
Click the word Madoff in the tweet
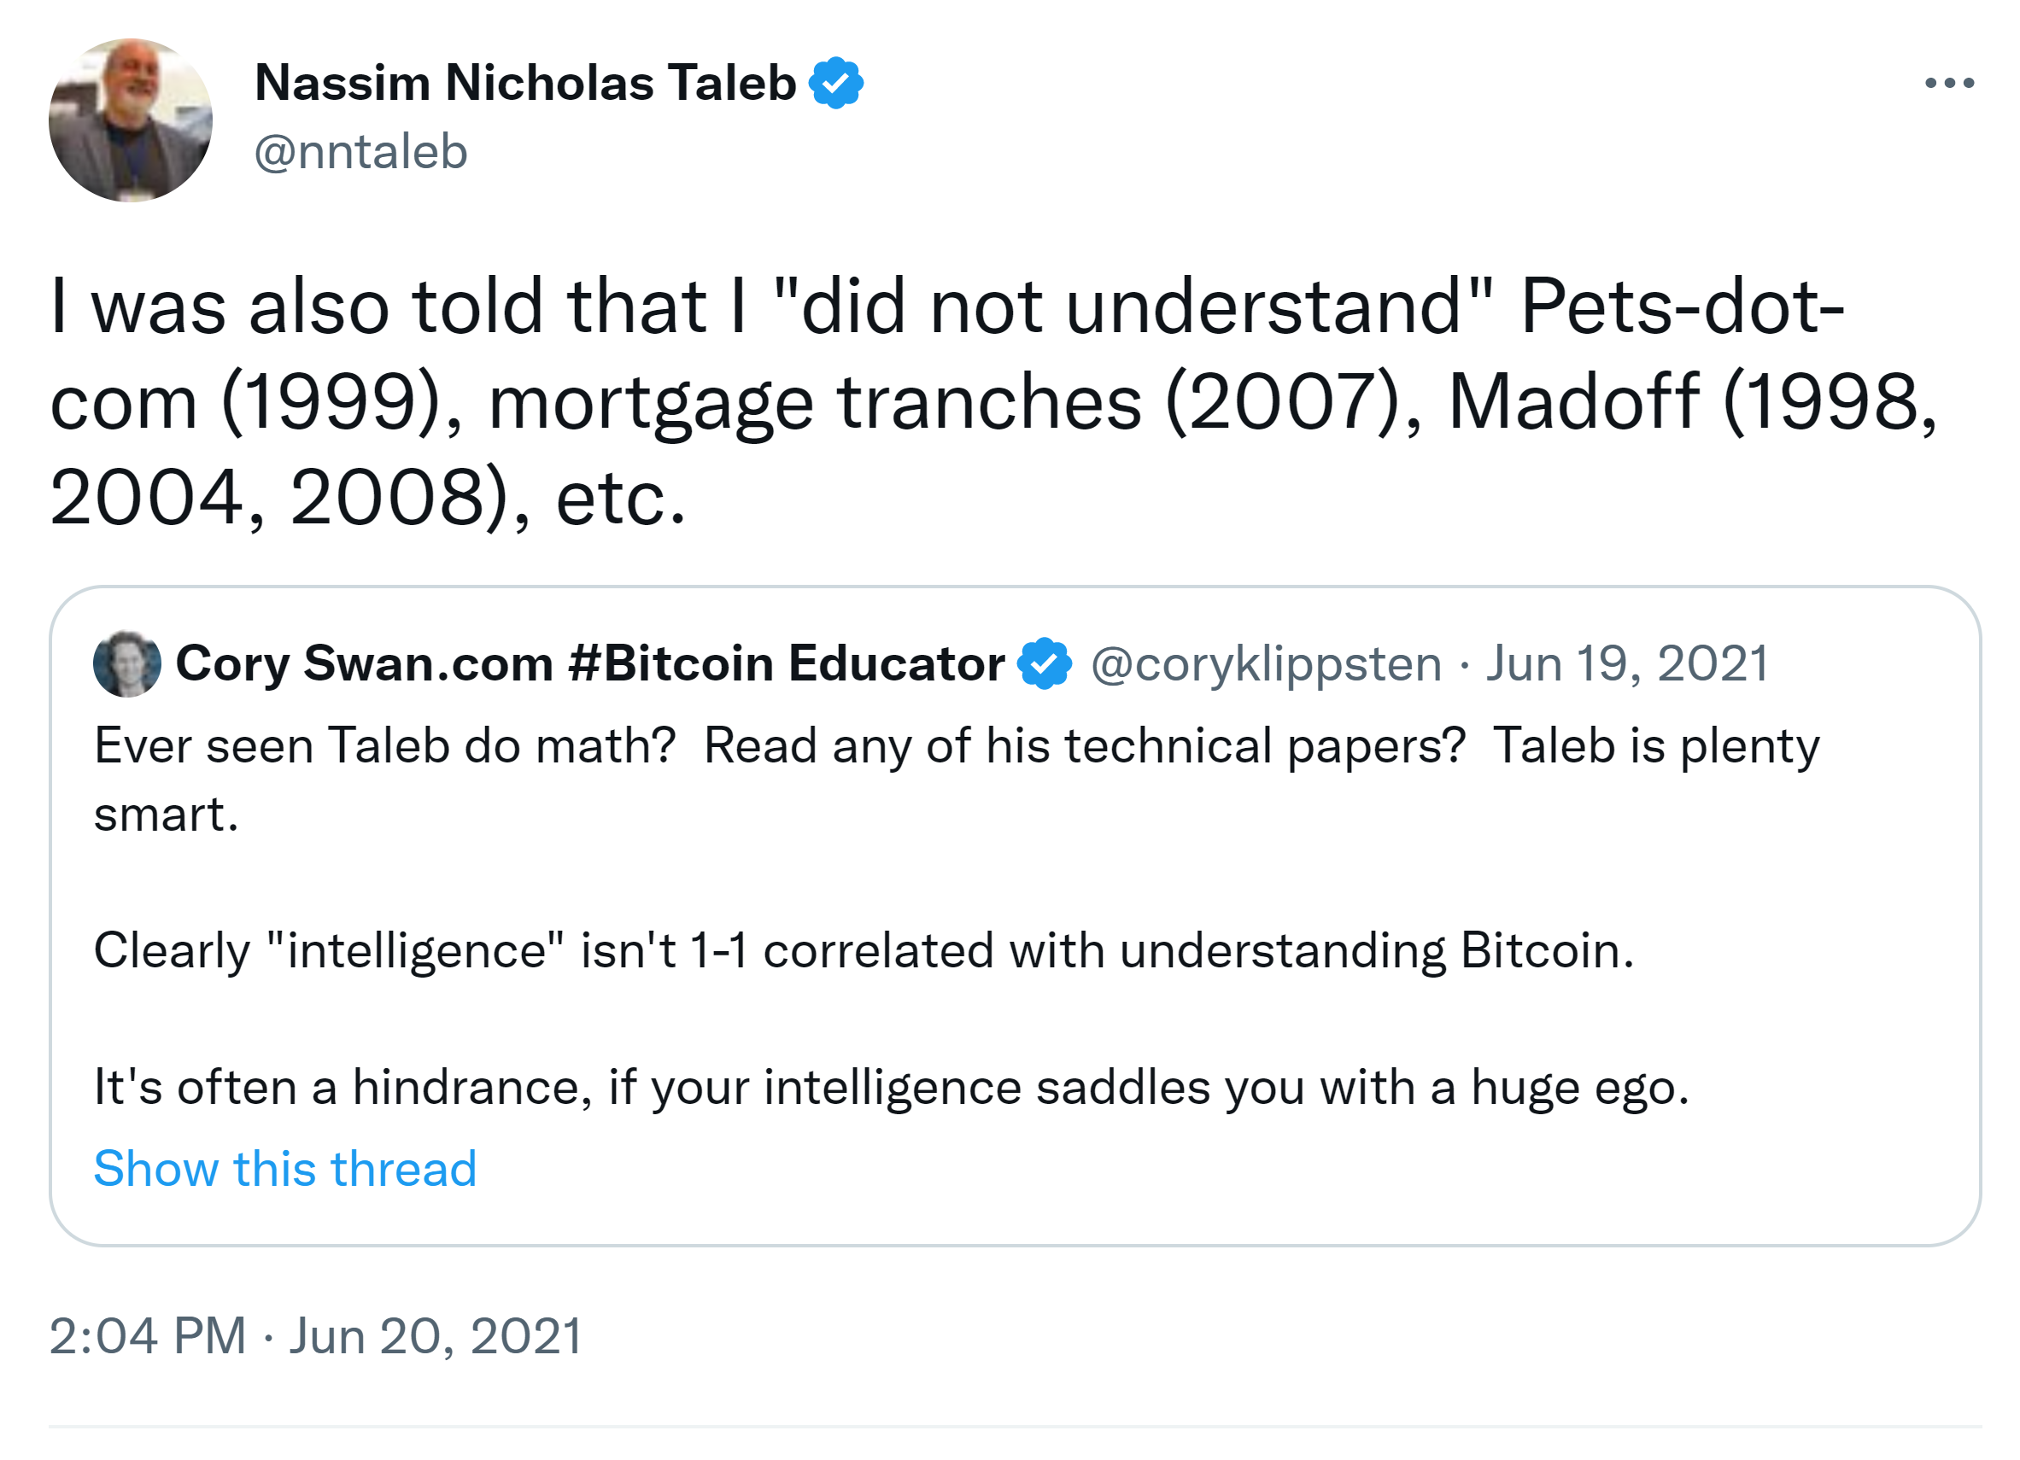click(1573, 402)
